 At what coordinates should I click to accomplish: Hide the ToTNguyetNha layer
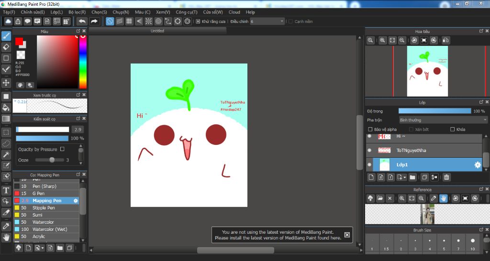pyautogui.click(x=369, y=151)
